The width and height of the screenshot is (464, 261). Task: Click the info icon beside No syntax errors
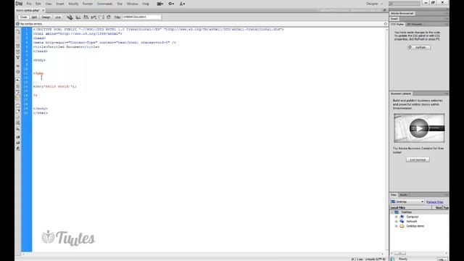[x=17, y=24]
